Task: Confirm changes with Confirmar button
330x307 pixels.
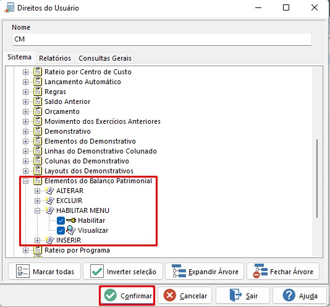Action: (127, 296)
